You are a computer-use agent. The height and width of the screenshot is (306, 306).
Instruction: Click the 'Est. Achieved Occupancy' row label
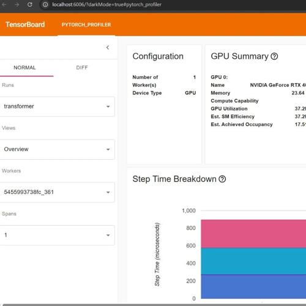coord(242,124)
